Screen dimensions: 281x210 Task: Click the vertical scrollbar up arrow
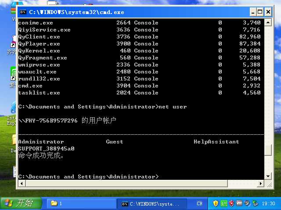pos(268,22)
